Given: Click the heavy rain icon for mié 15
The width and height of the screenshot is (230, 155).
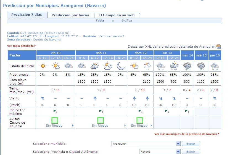Looking at the screenshot, I should coord(201,66).
